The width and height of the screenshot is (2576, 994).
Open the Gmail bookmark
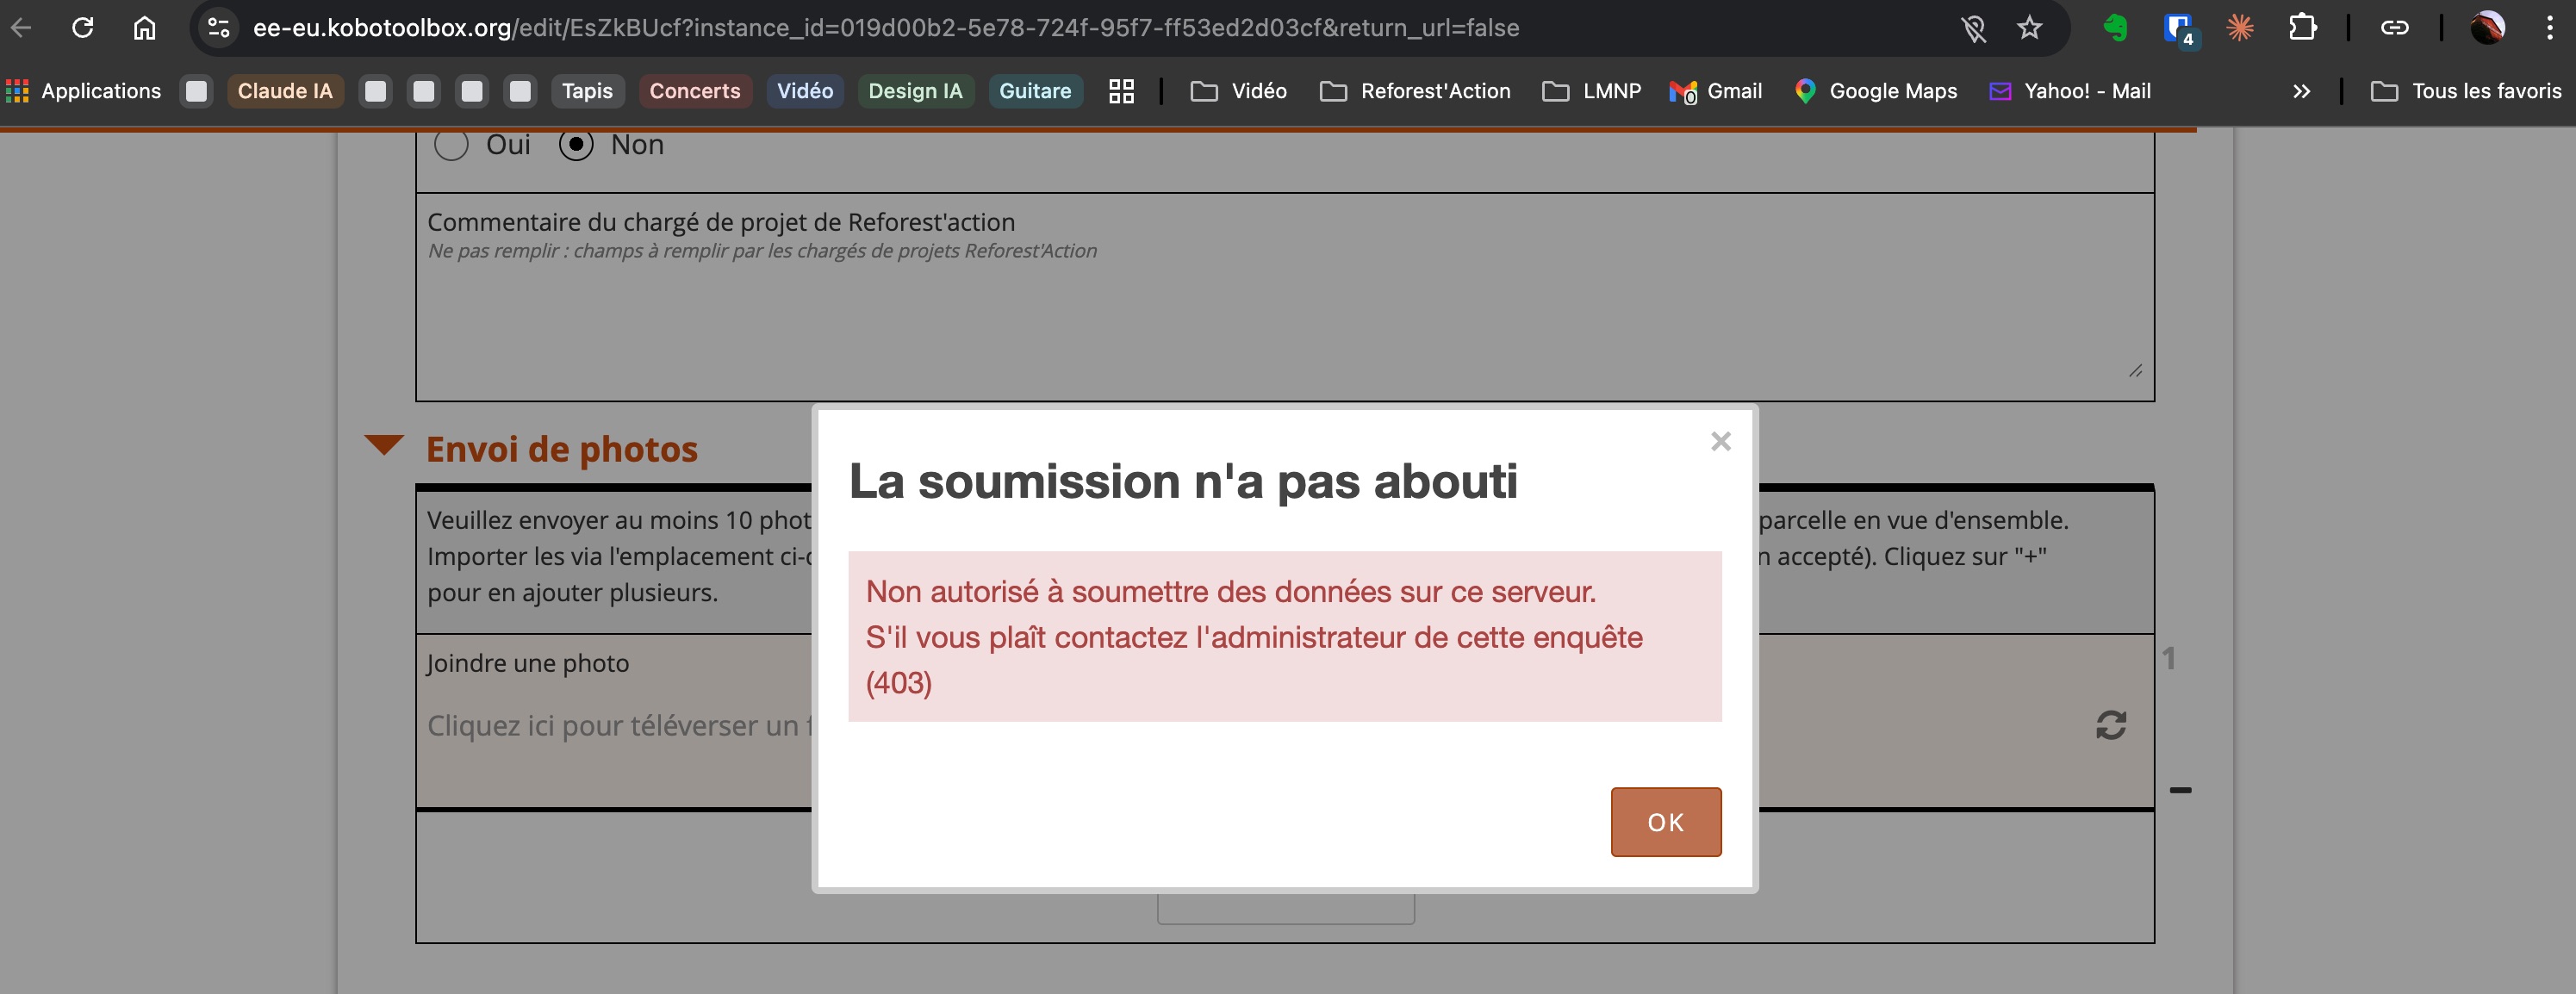tap(1716, 91)
